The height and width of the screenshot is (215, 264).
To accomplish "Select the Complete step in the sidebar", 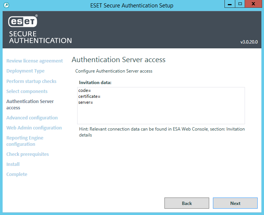I will click(x=17, y=174).
